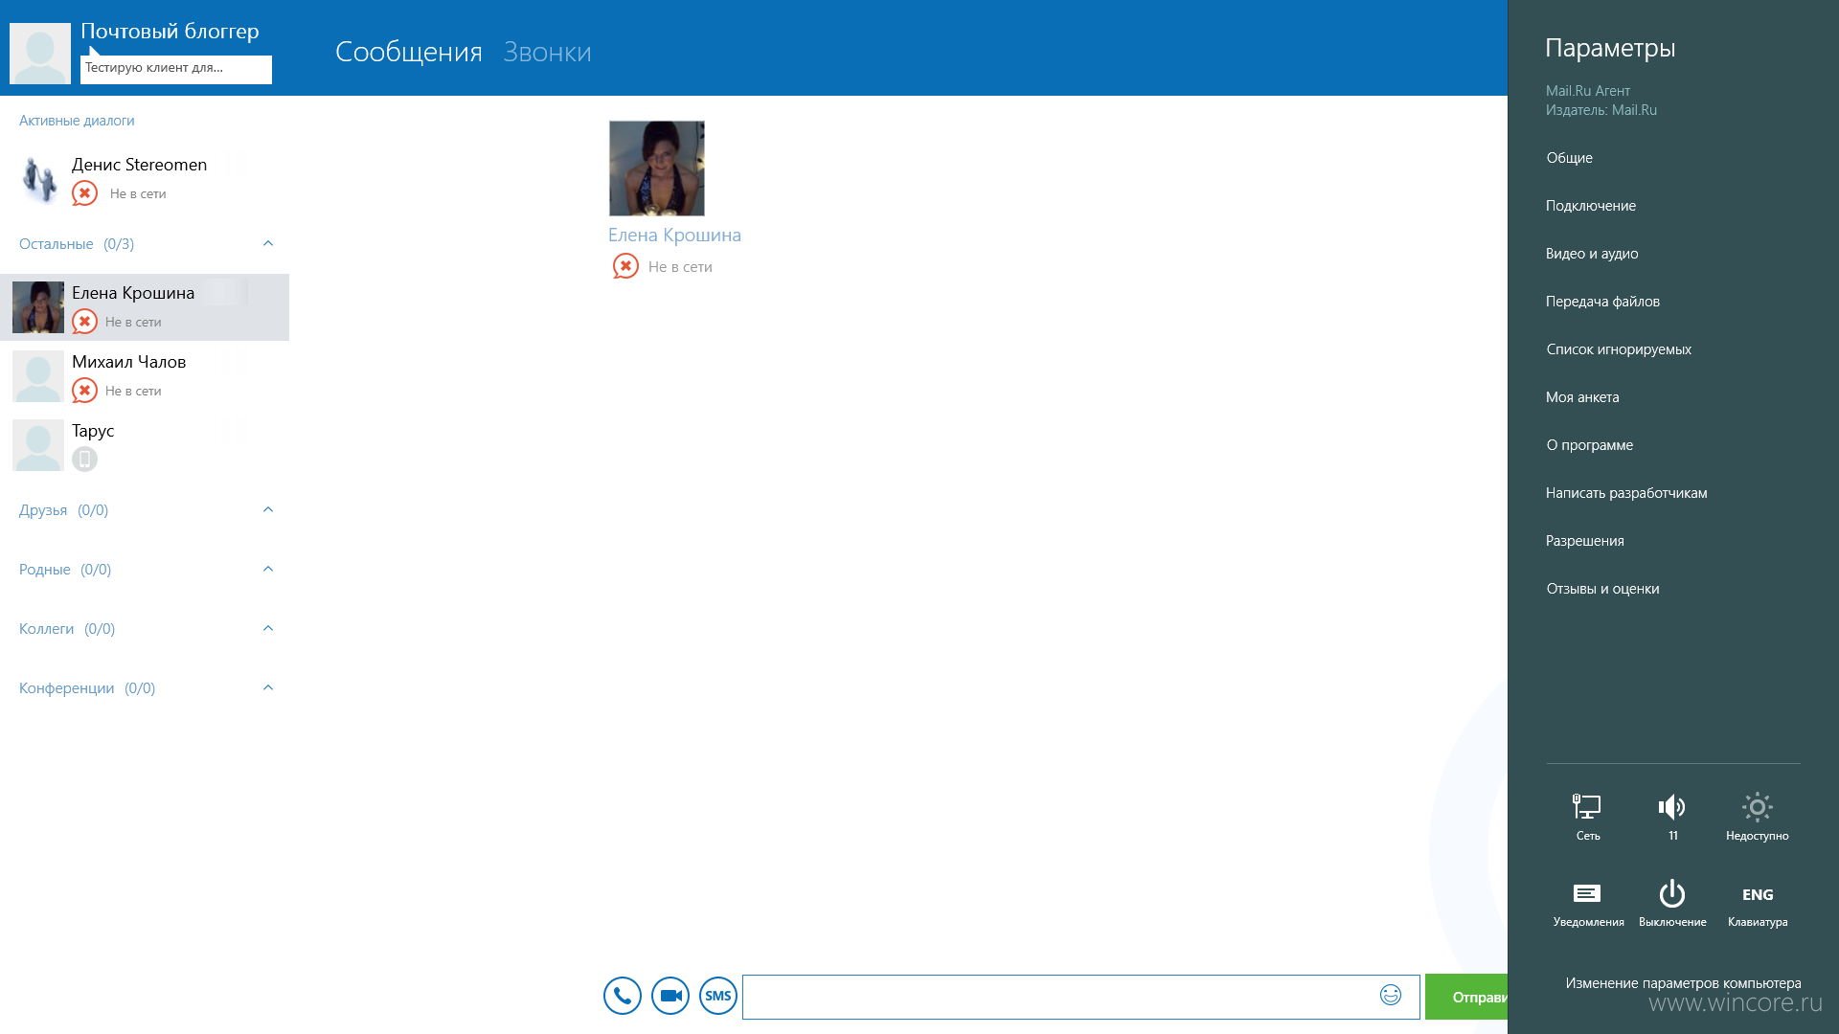
Task: Select Михаил Чалов contact row
Action: pos(145,376)
